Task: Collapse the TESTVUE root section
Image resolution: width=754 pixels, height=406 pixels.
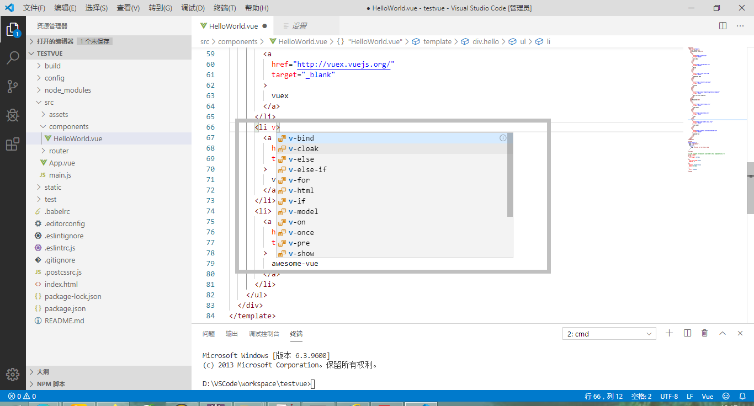Action: 109,54
